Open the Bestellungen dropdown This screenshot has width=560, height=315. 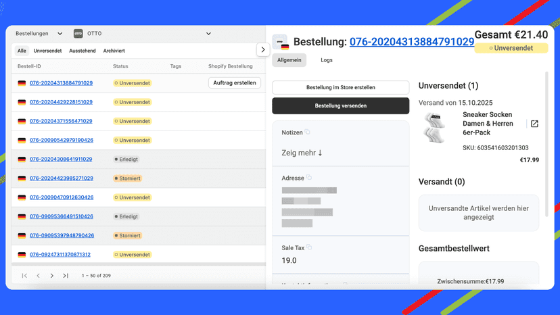point(39,34)
